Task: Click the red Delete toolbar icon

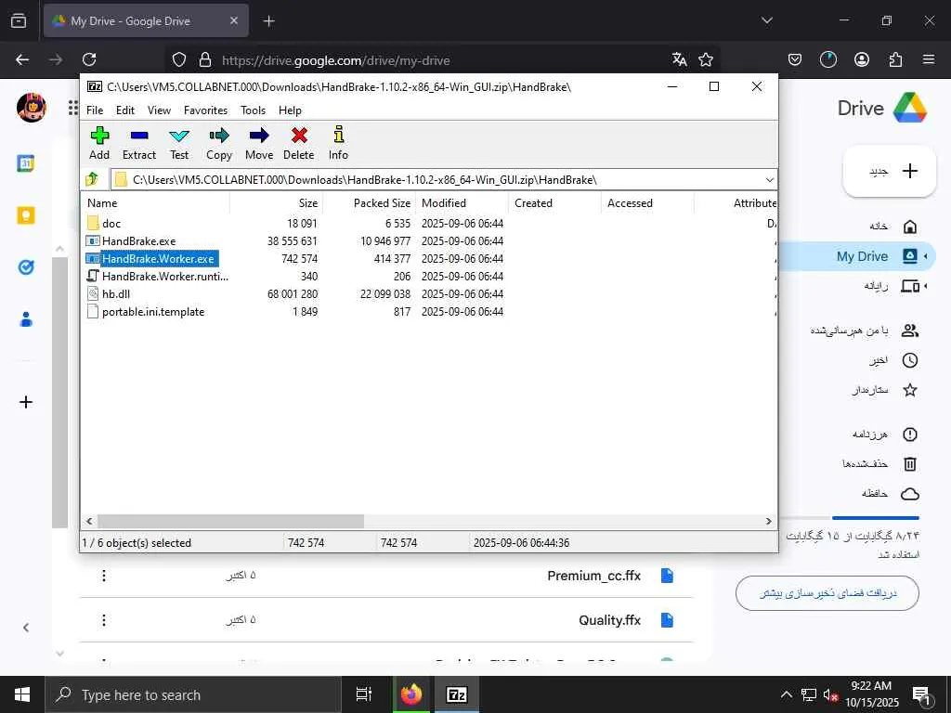Action: click(x=298, y=143)
